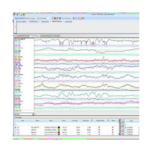Click the first icon in top-left quick toolbar
Image resolution: width=152 pixels, height=152 pixels.
tap(14, 15)
